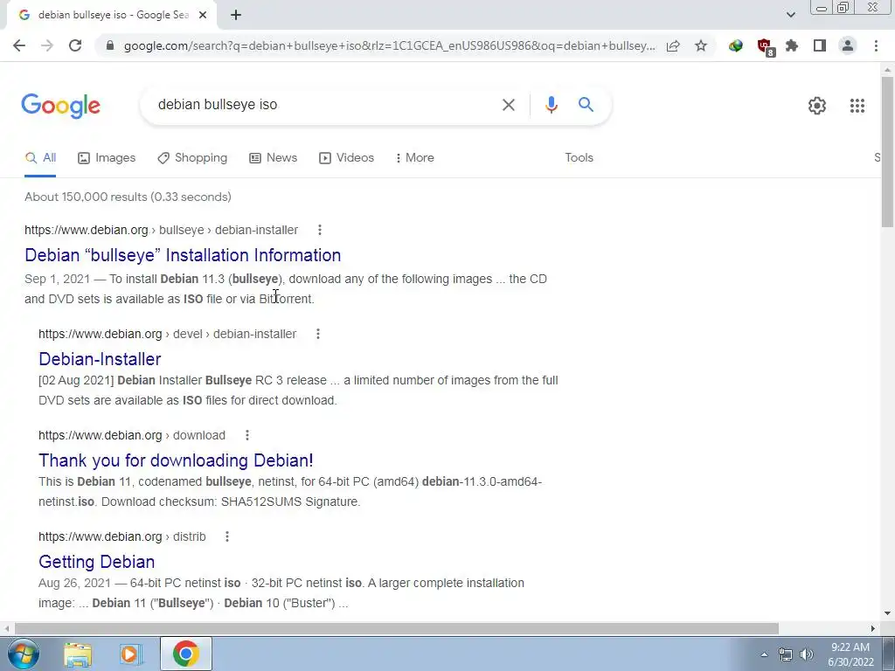Start voice search with the microphone

[551, 105]
